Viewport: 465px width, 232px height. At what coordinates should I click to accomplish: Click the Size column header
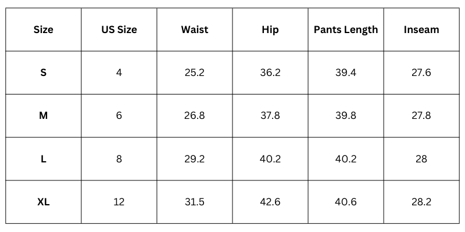(x=43, y=30)
